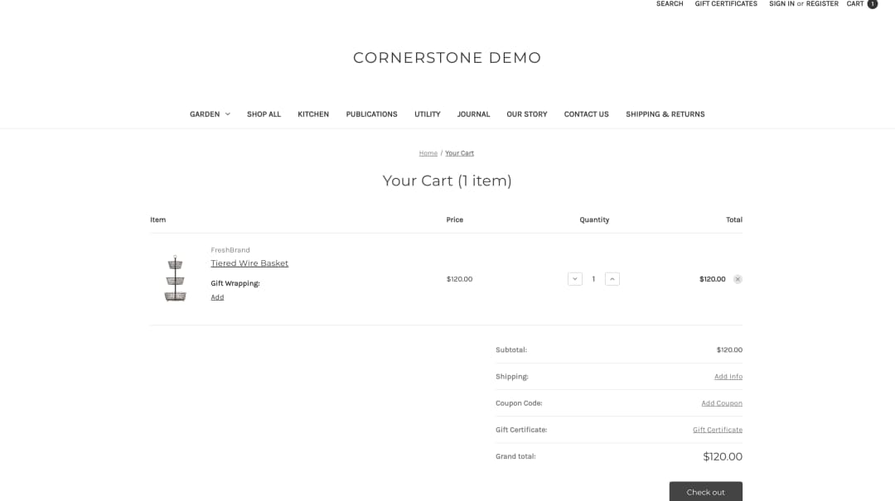Open the cart item count badge
895x501 pixels.
click(x=872, y=4)
